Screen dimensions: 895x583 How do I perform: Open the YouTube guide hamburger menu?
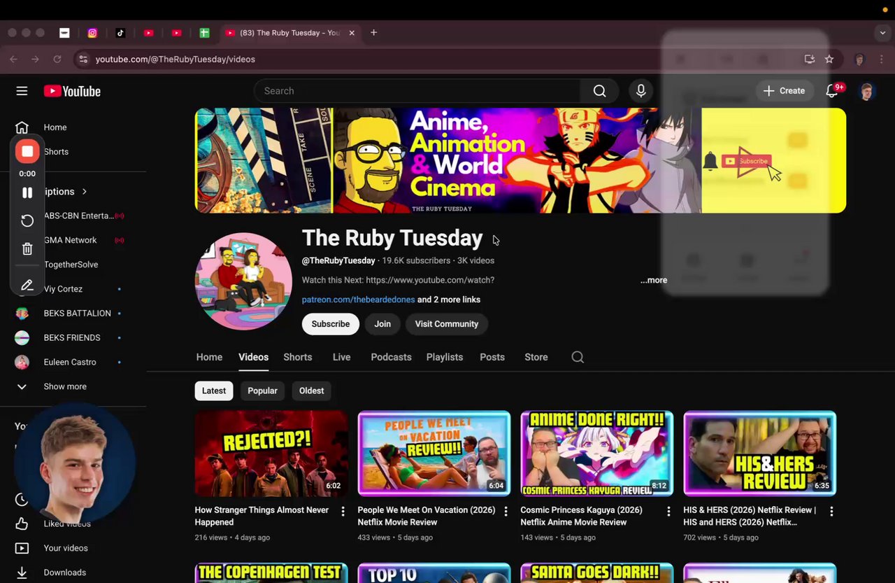point(22,91)
